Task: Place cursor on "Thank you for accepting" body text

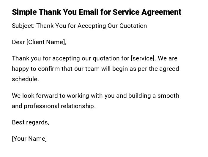Action: (x=45, y=58)
